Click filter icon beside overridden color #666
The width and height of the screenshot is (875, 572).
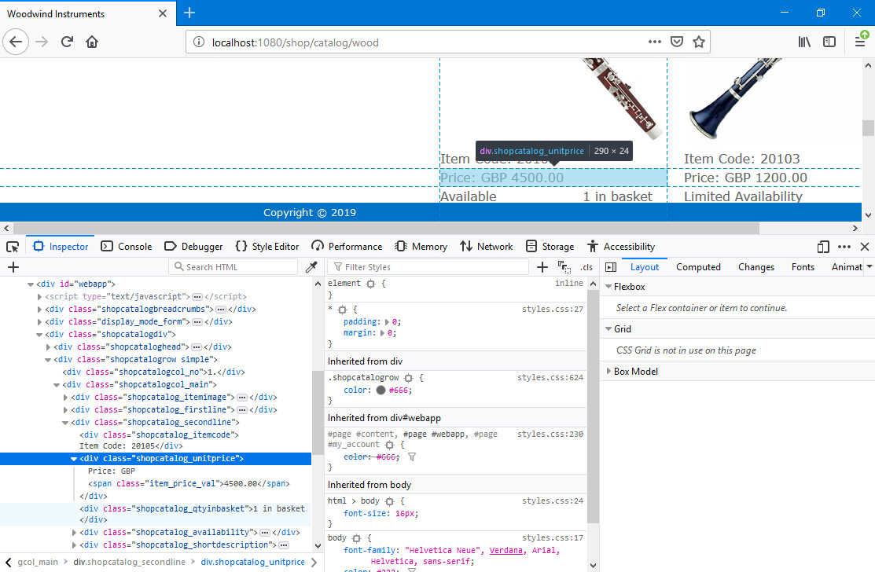pyautogui.click(x=412, y=456)
